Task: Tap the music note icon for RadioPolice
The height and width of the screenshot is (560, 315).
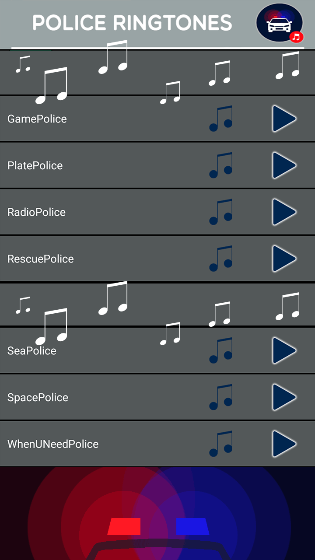Action: tap(221, 212)
